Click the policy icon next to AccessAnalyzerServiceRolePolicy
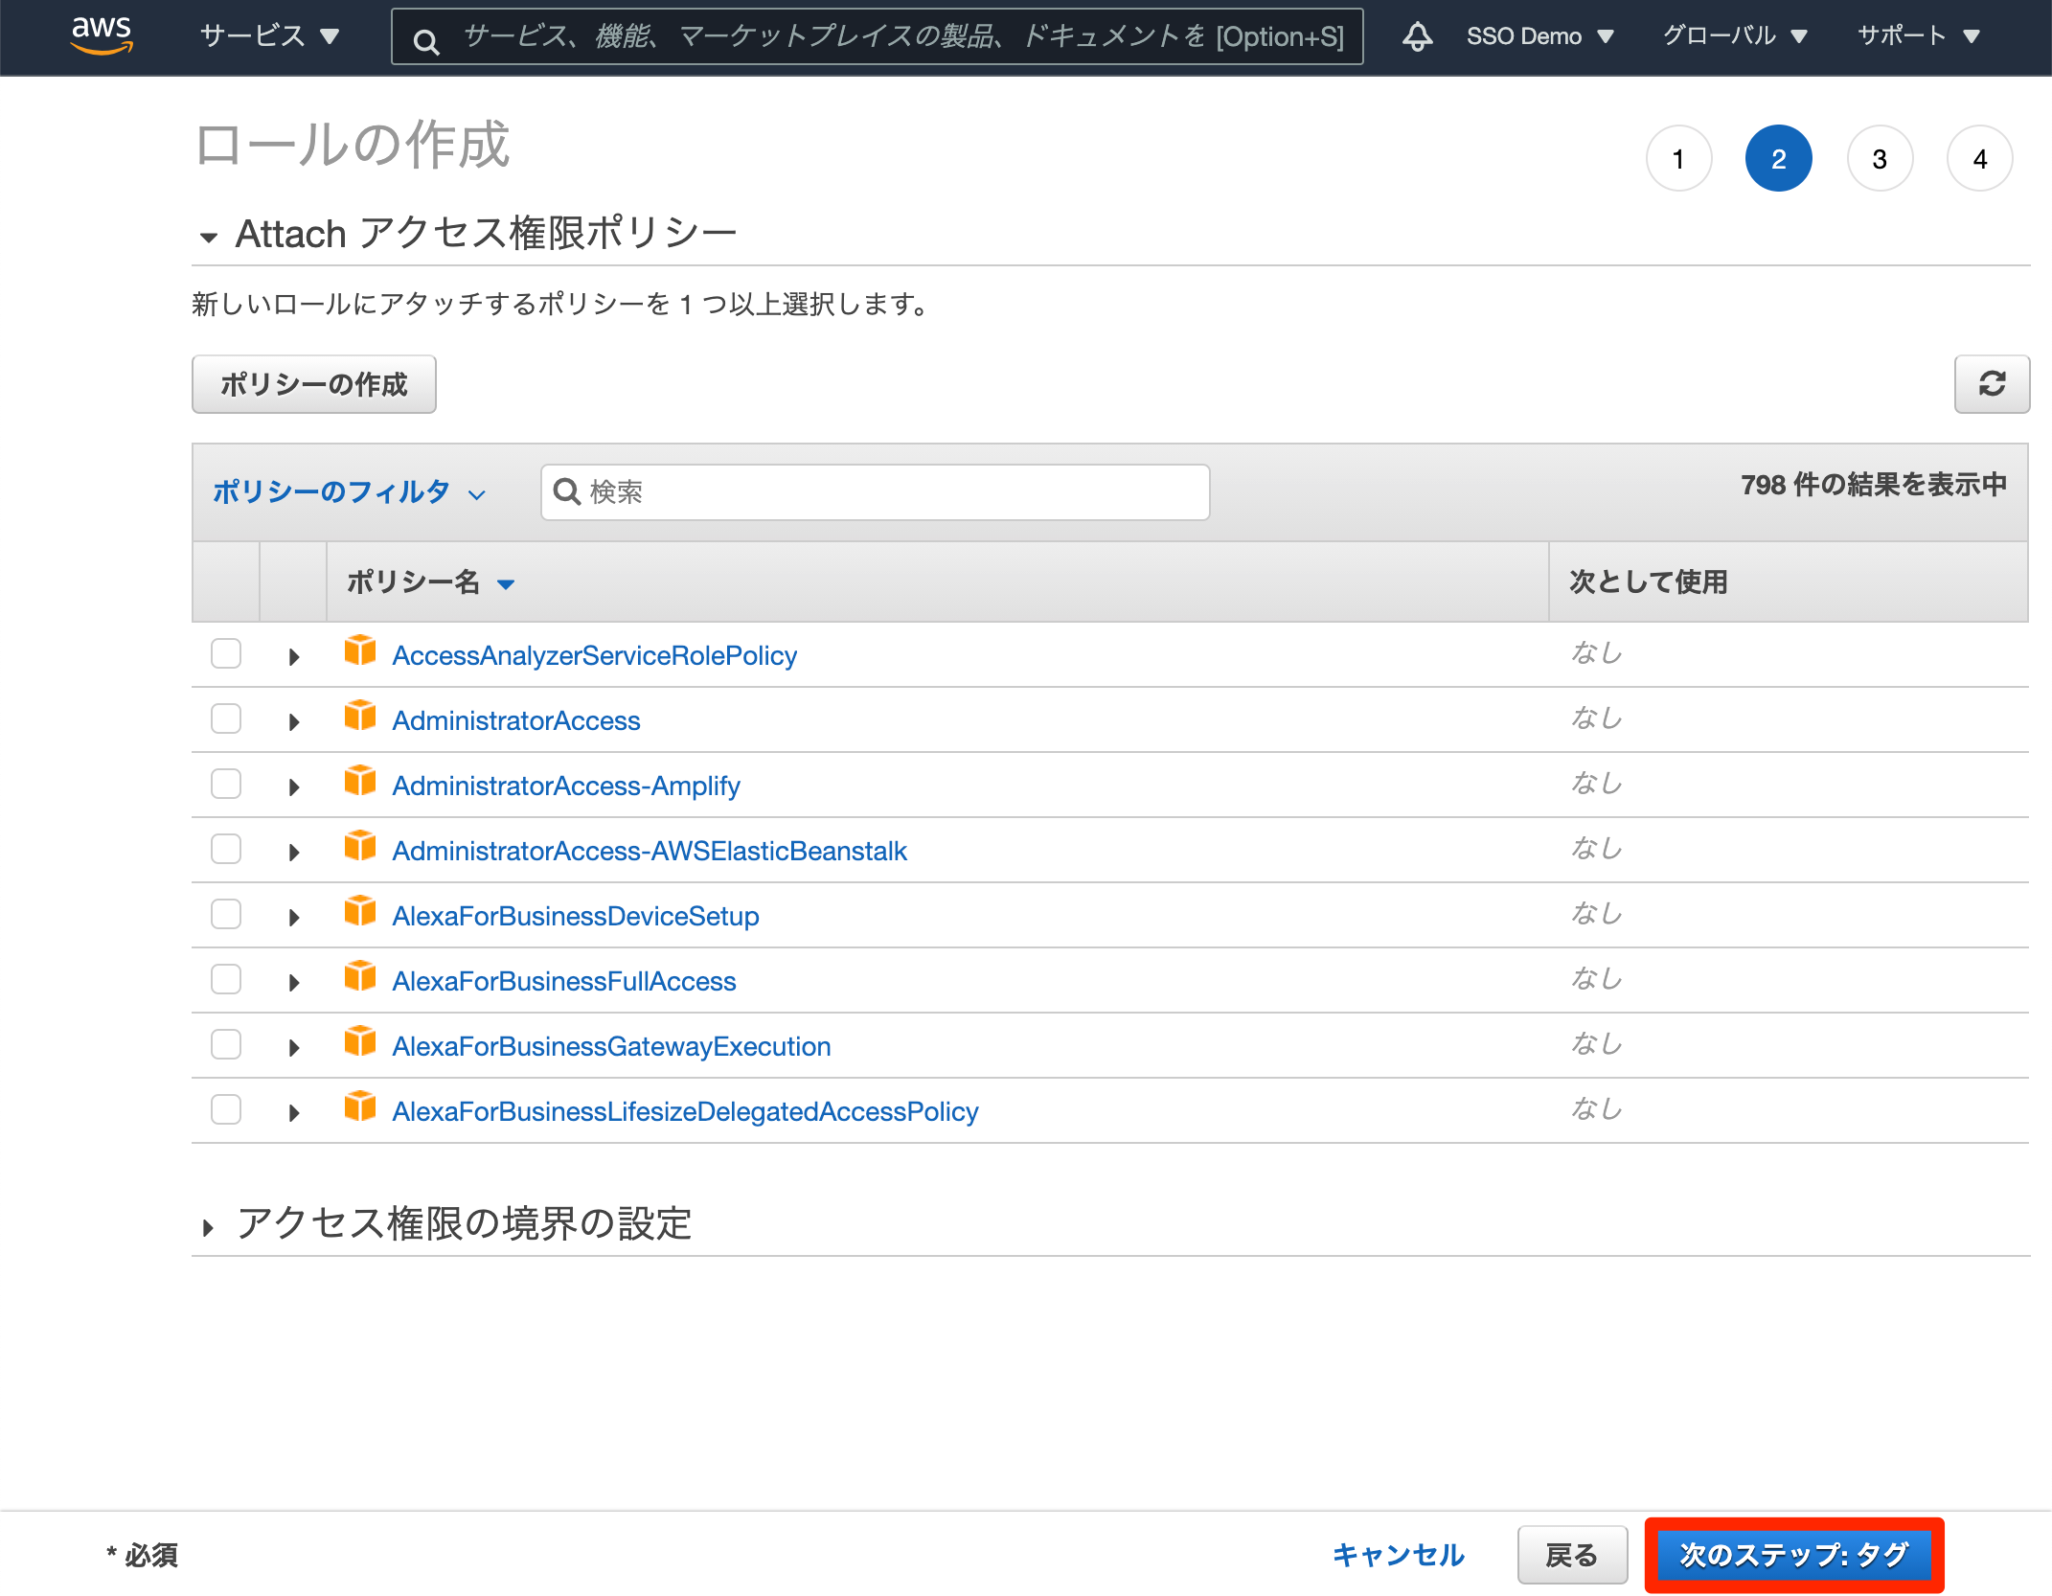The height and width of the screenshot is (1596, 2052). 360,651
